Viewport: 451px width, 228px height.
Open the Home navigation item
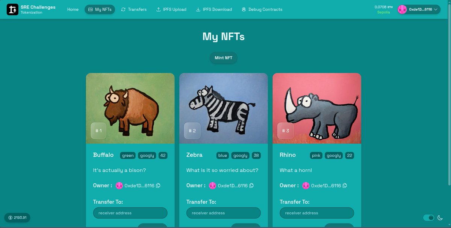(x=73, y=9)
